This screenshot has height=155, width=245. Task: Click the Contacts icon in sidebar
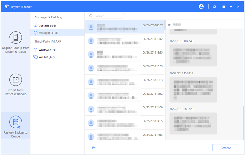36,25
